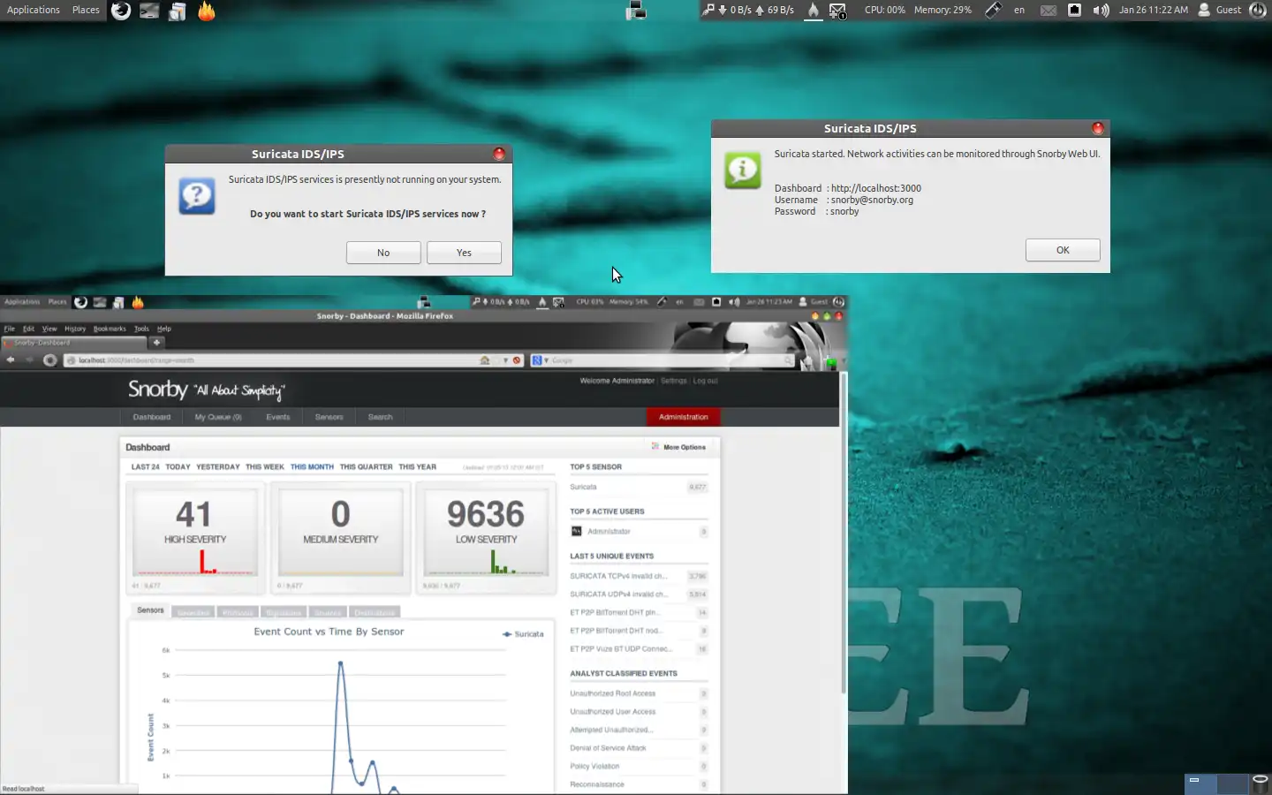Click the Log out link in Snorby
The width and height of the screenshot is (1272, 795).
[x=706, y=381]
